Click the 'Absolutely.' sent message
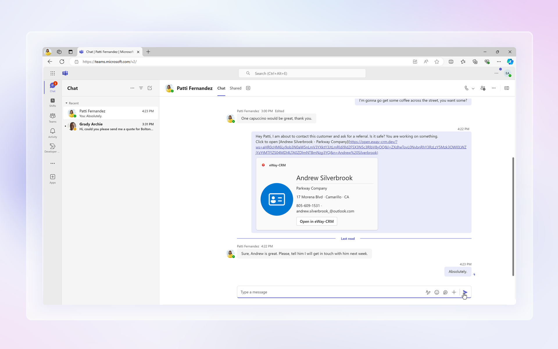 458,272
